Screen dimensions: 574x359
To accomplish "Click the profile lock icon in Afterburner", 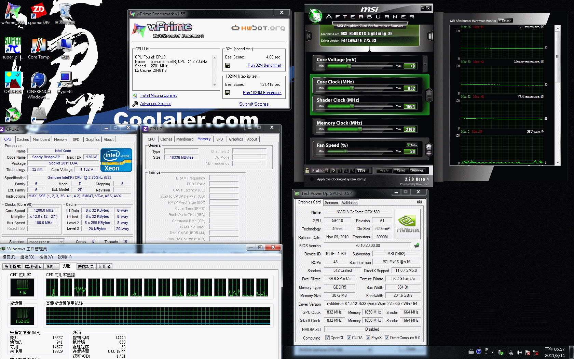I will [x=307, y=170].
